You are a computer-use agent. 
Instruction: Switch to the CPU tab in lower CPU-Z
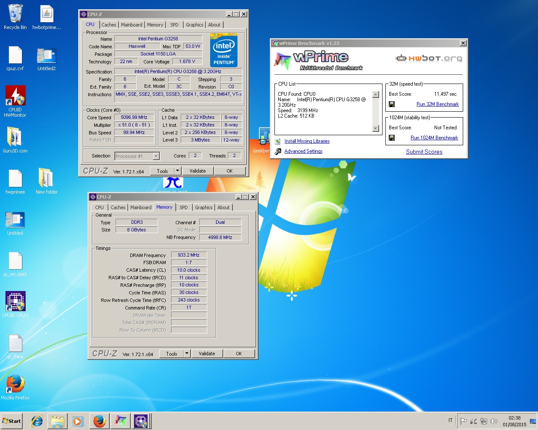(100, 207)
